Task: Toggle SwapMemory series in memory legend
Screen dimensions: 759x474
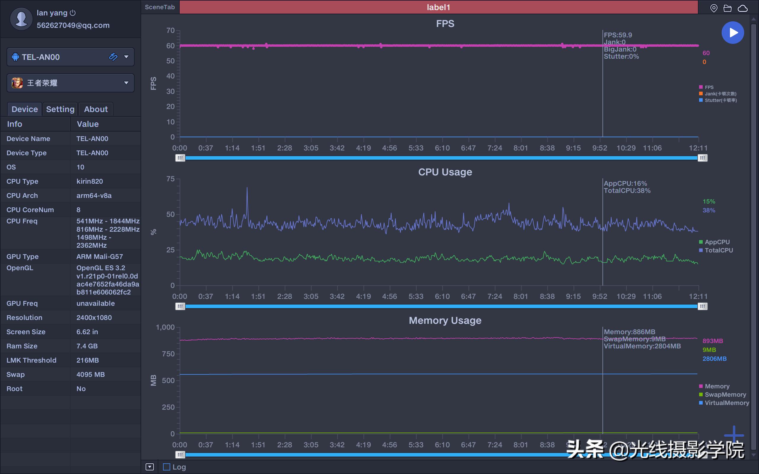Action: [725, 394]
